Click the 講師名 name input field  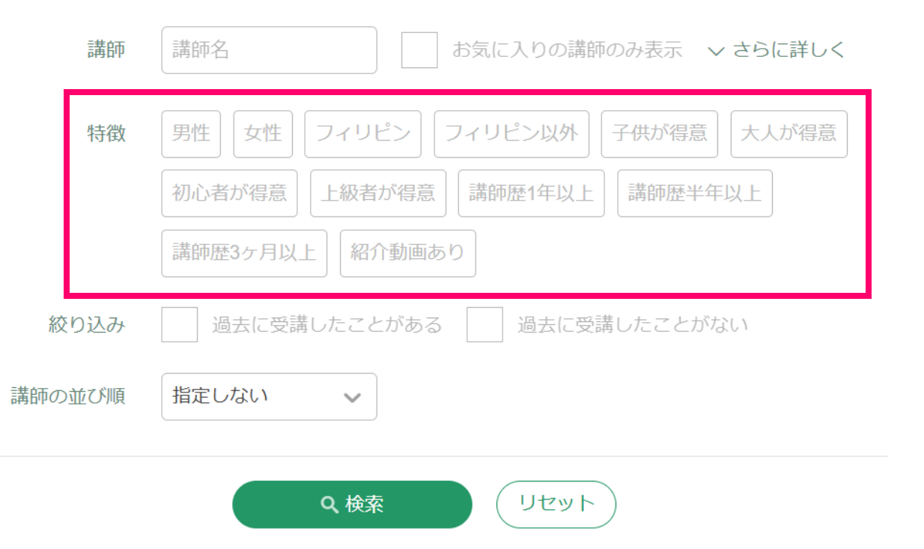tap(269, 49)
